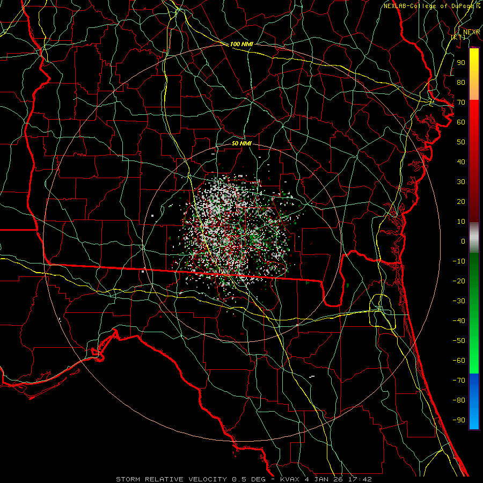The width and height of the screenshot is (483, 483).
Task: Select the -40 value on velocity scale
Action: (459, 321)
